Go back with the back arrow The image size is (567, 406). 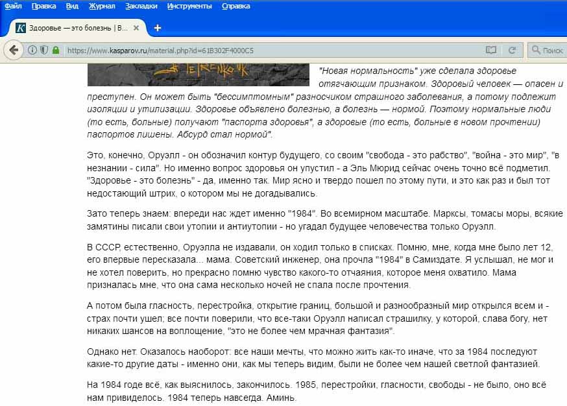14,50
